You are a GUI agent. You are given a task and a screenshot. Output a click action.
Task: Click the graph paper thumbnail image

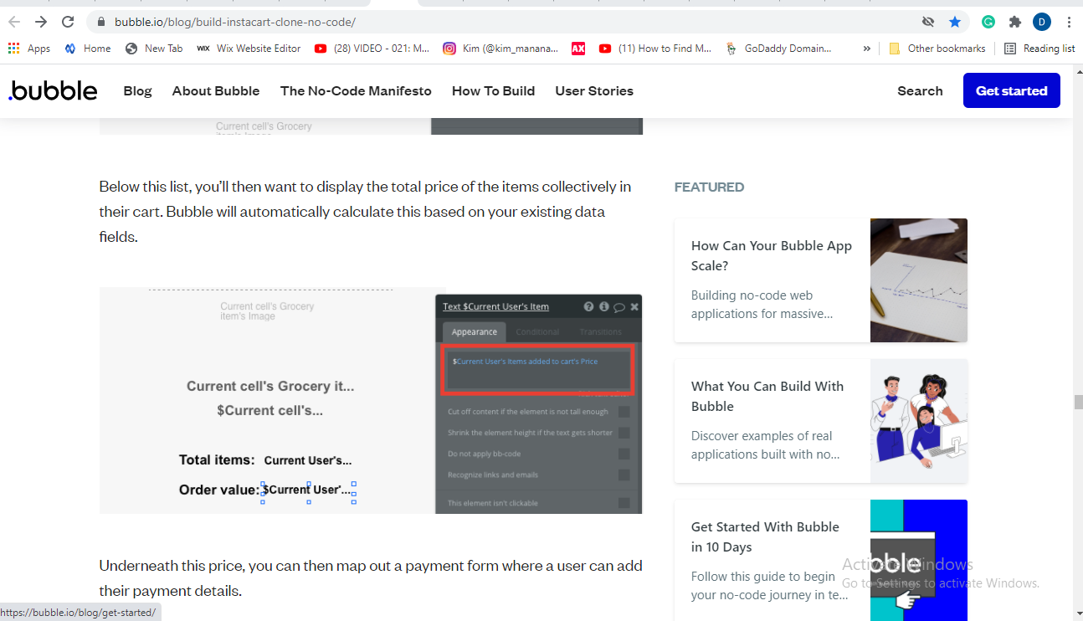(x=919, y=280)
